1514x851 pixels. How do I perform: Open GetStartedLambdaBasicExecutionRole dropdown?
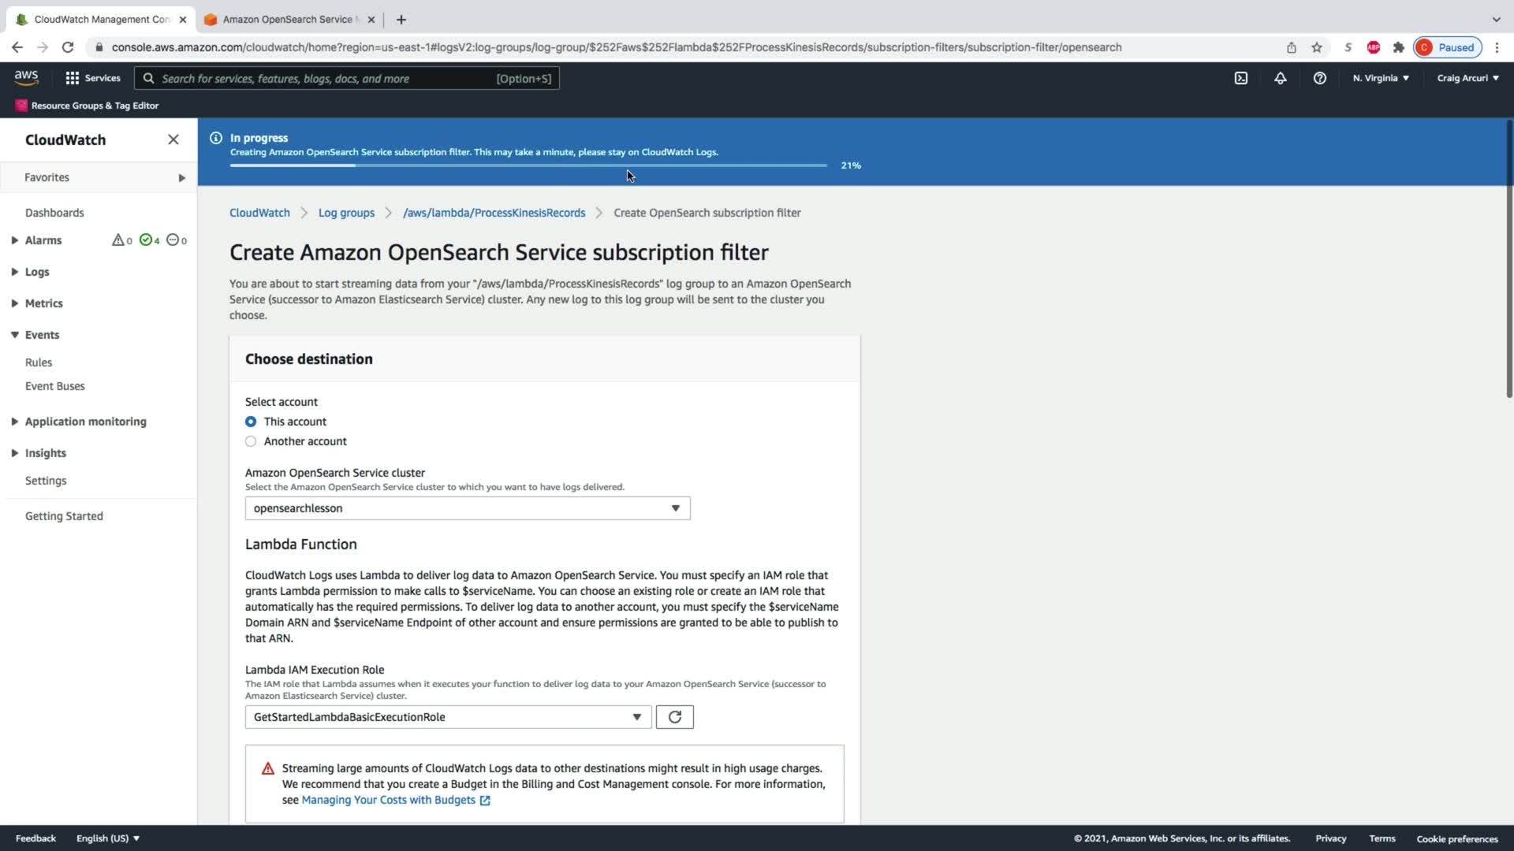[448, 717]
